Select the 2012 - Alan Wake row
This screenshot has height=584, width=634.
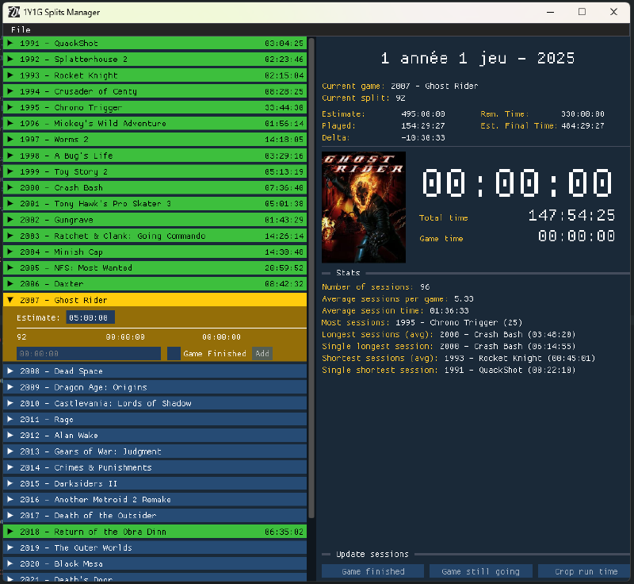tap(155, 435)
